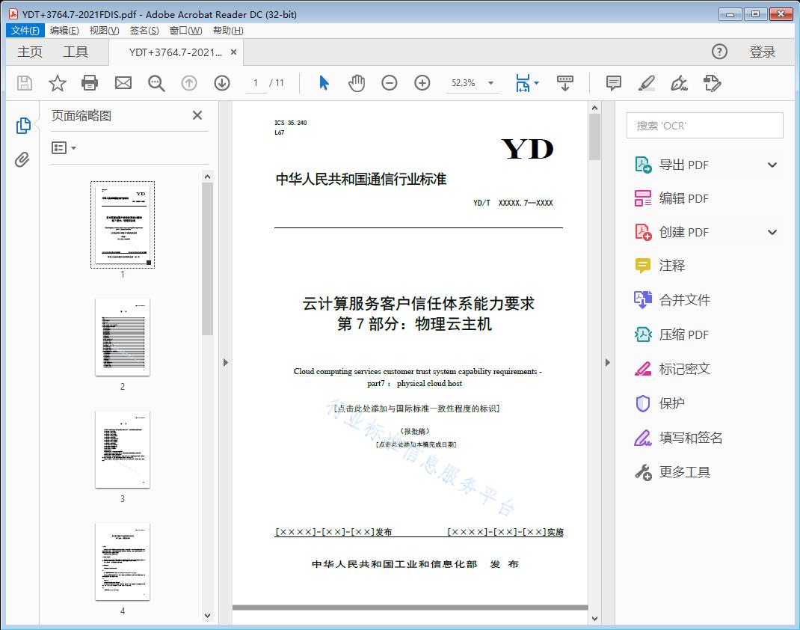Select page 2 thumbnail in the sidebar

[x=122, y=338]
